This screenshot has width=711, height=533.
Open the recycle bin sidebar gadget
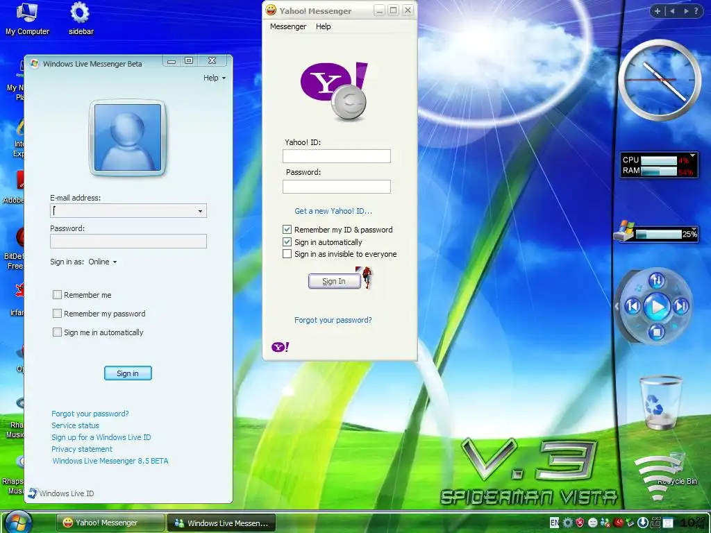pos(660,403)
